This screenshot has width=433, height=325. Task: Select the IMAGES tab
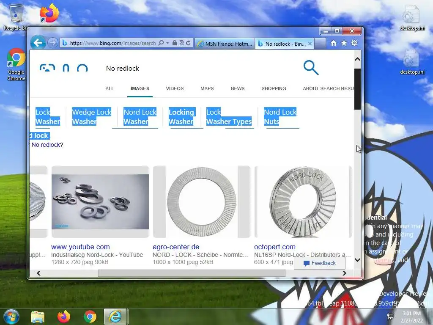(x=140, y=88)
